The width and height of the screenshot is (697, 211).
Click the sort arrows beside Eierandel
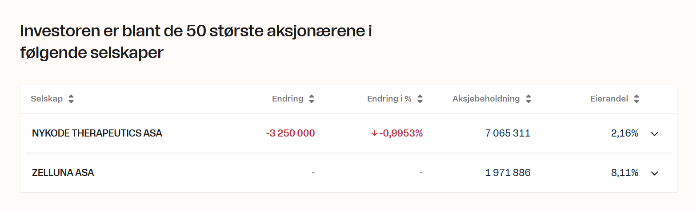click(x=637, y=99)
